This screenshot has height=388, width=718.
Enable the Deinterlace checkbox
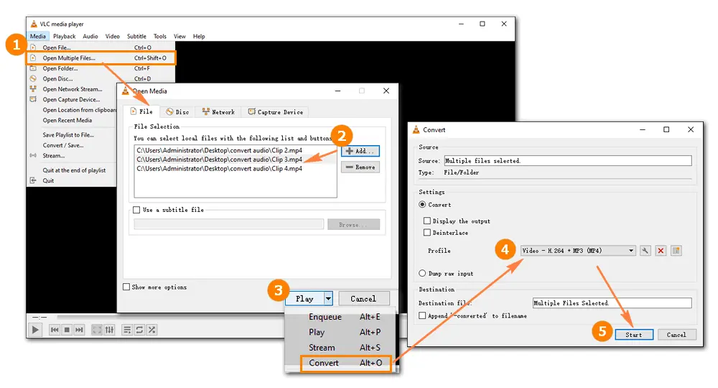[427, 233]
